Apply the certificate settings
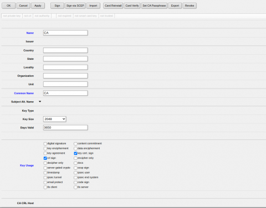The width and height of the screenshot is (266, 208). pos(38,6)
